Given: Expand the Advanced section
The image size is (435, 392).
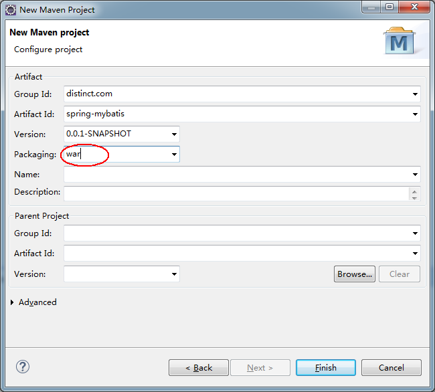Looking at the screenshot, I should 13,302.
